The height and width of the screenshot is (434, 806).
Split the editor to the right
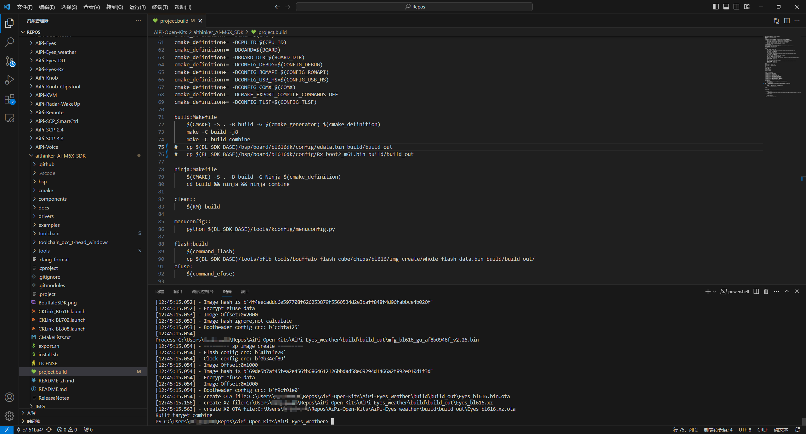pos(787,21)
